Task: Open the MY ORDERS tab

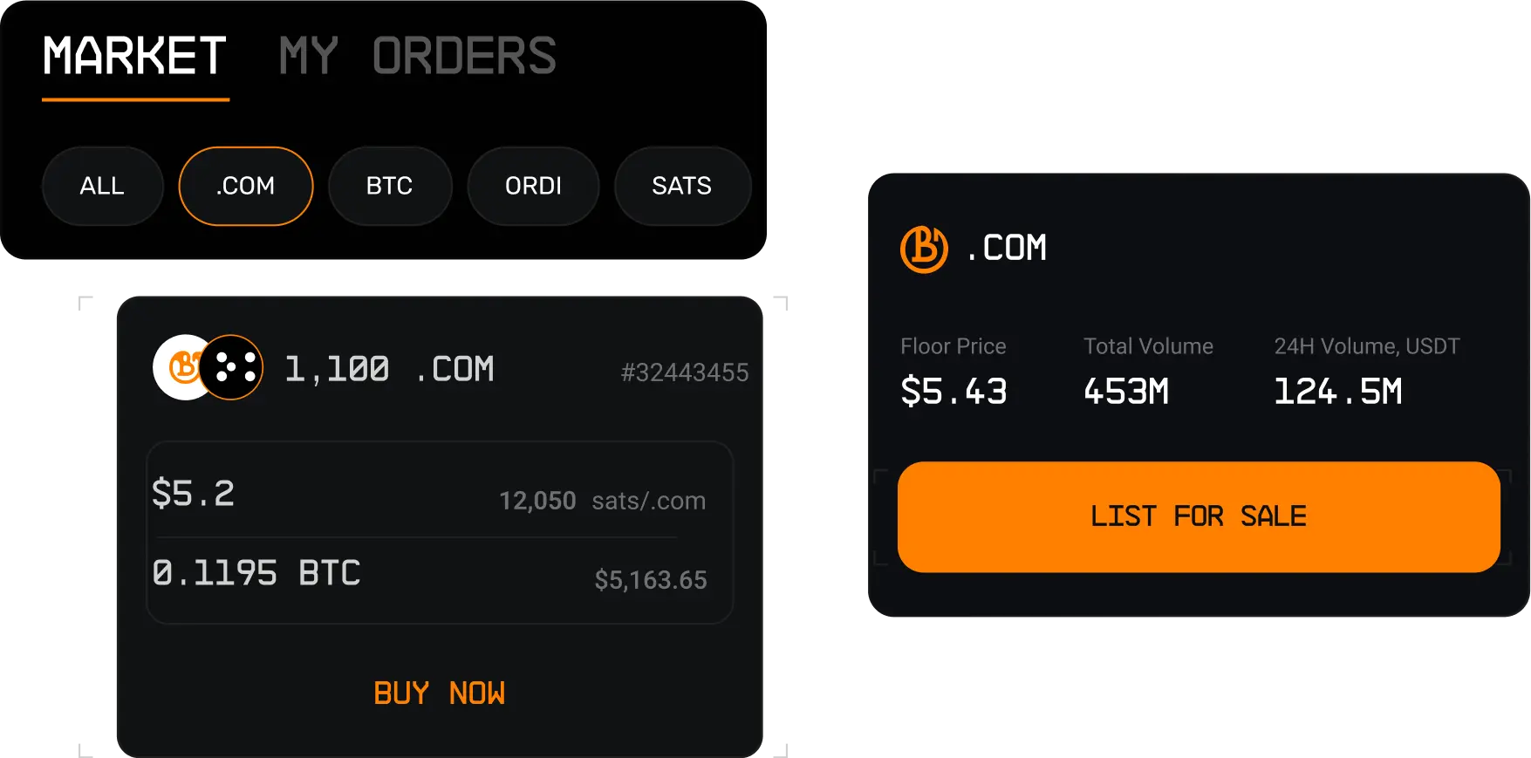Action: 417,57
